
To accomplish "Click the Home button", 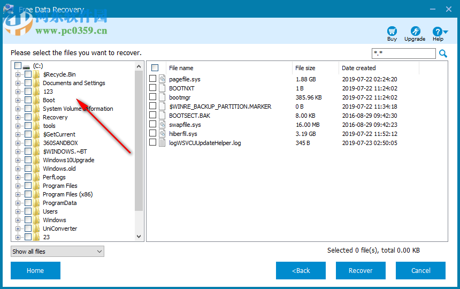I will pos(35,270).
